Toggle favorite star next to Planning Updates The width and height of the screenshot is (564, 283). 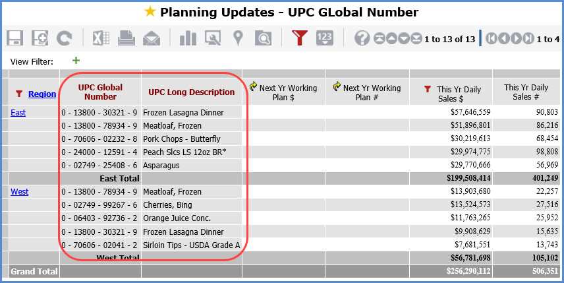150,12
